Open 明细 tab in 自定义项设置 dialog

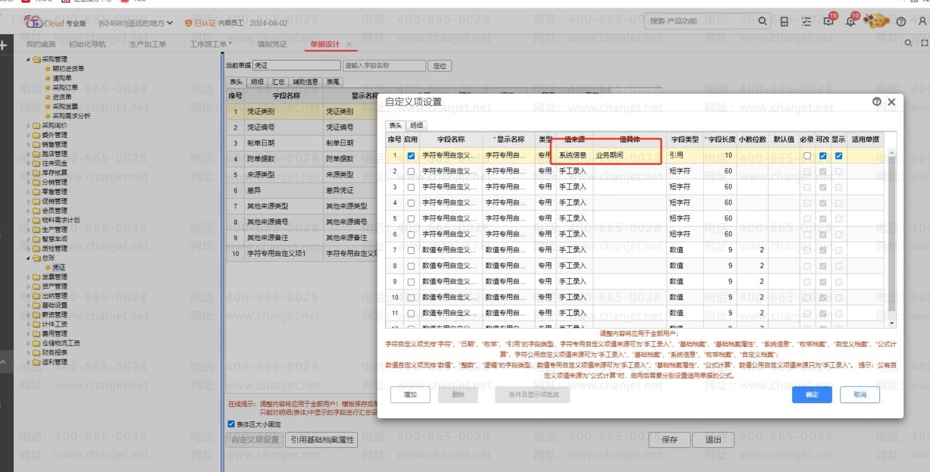click(415, 126)
